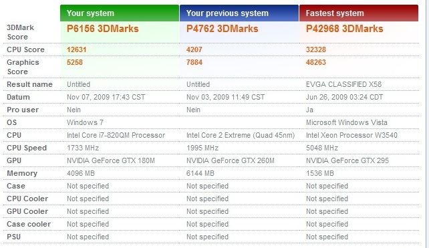
Task: Click the P6156 3DMarks score
Action: (x=103, y=29)
